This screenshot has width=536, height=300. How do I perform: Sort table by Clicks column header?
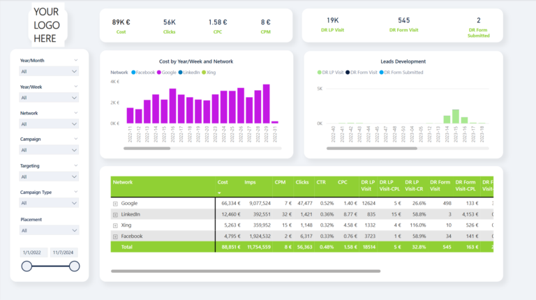pos(302,182)
